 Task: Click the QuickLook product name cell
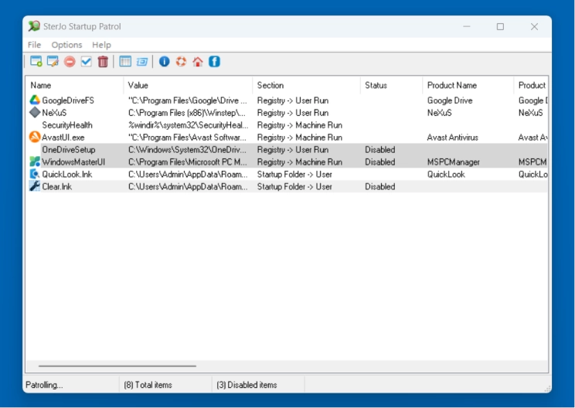pyautogui.click(x=446, y=174)
